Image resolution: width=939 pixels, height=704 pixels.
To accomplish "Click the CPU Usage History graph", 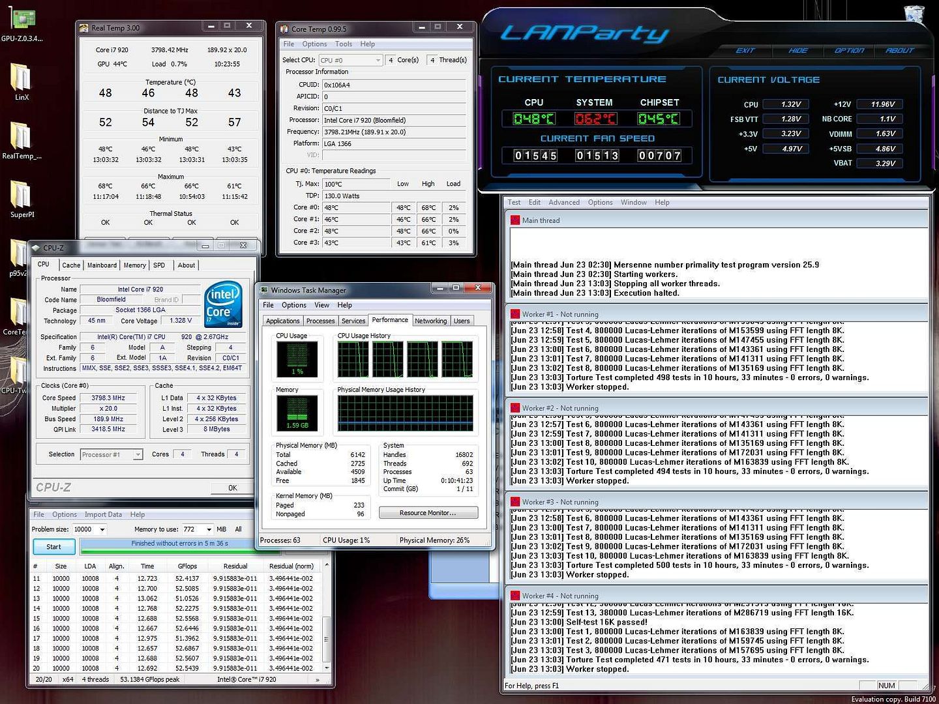I will pos(405,359).
